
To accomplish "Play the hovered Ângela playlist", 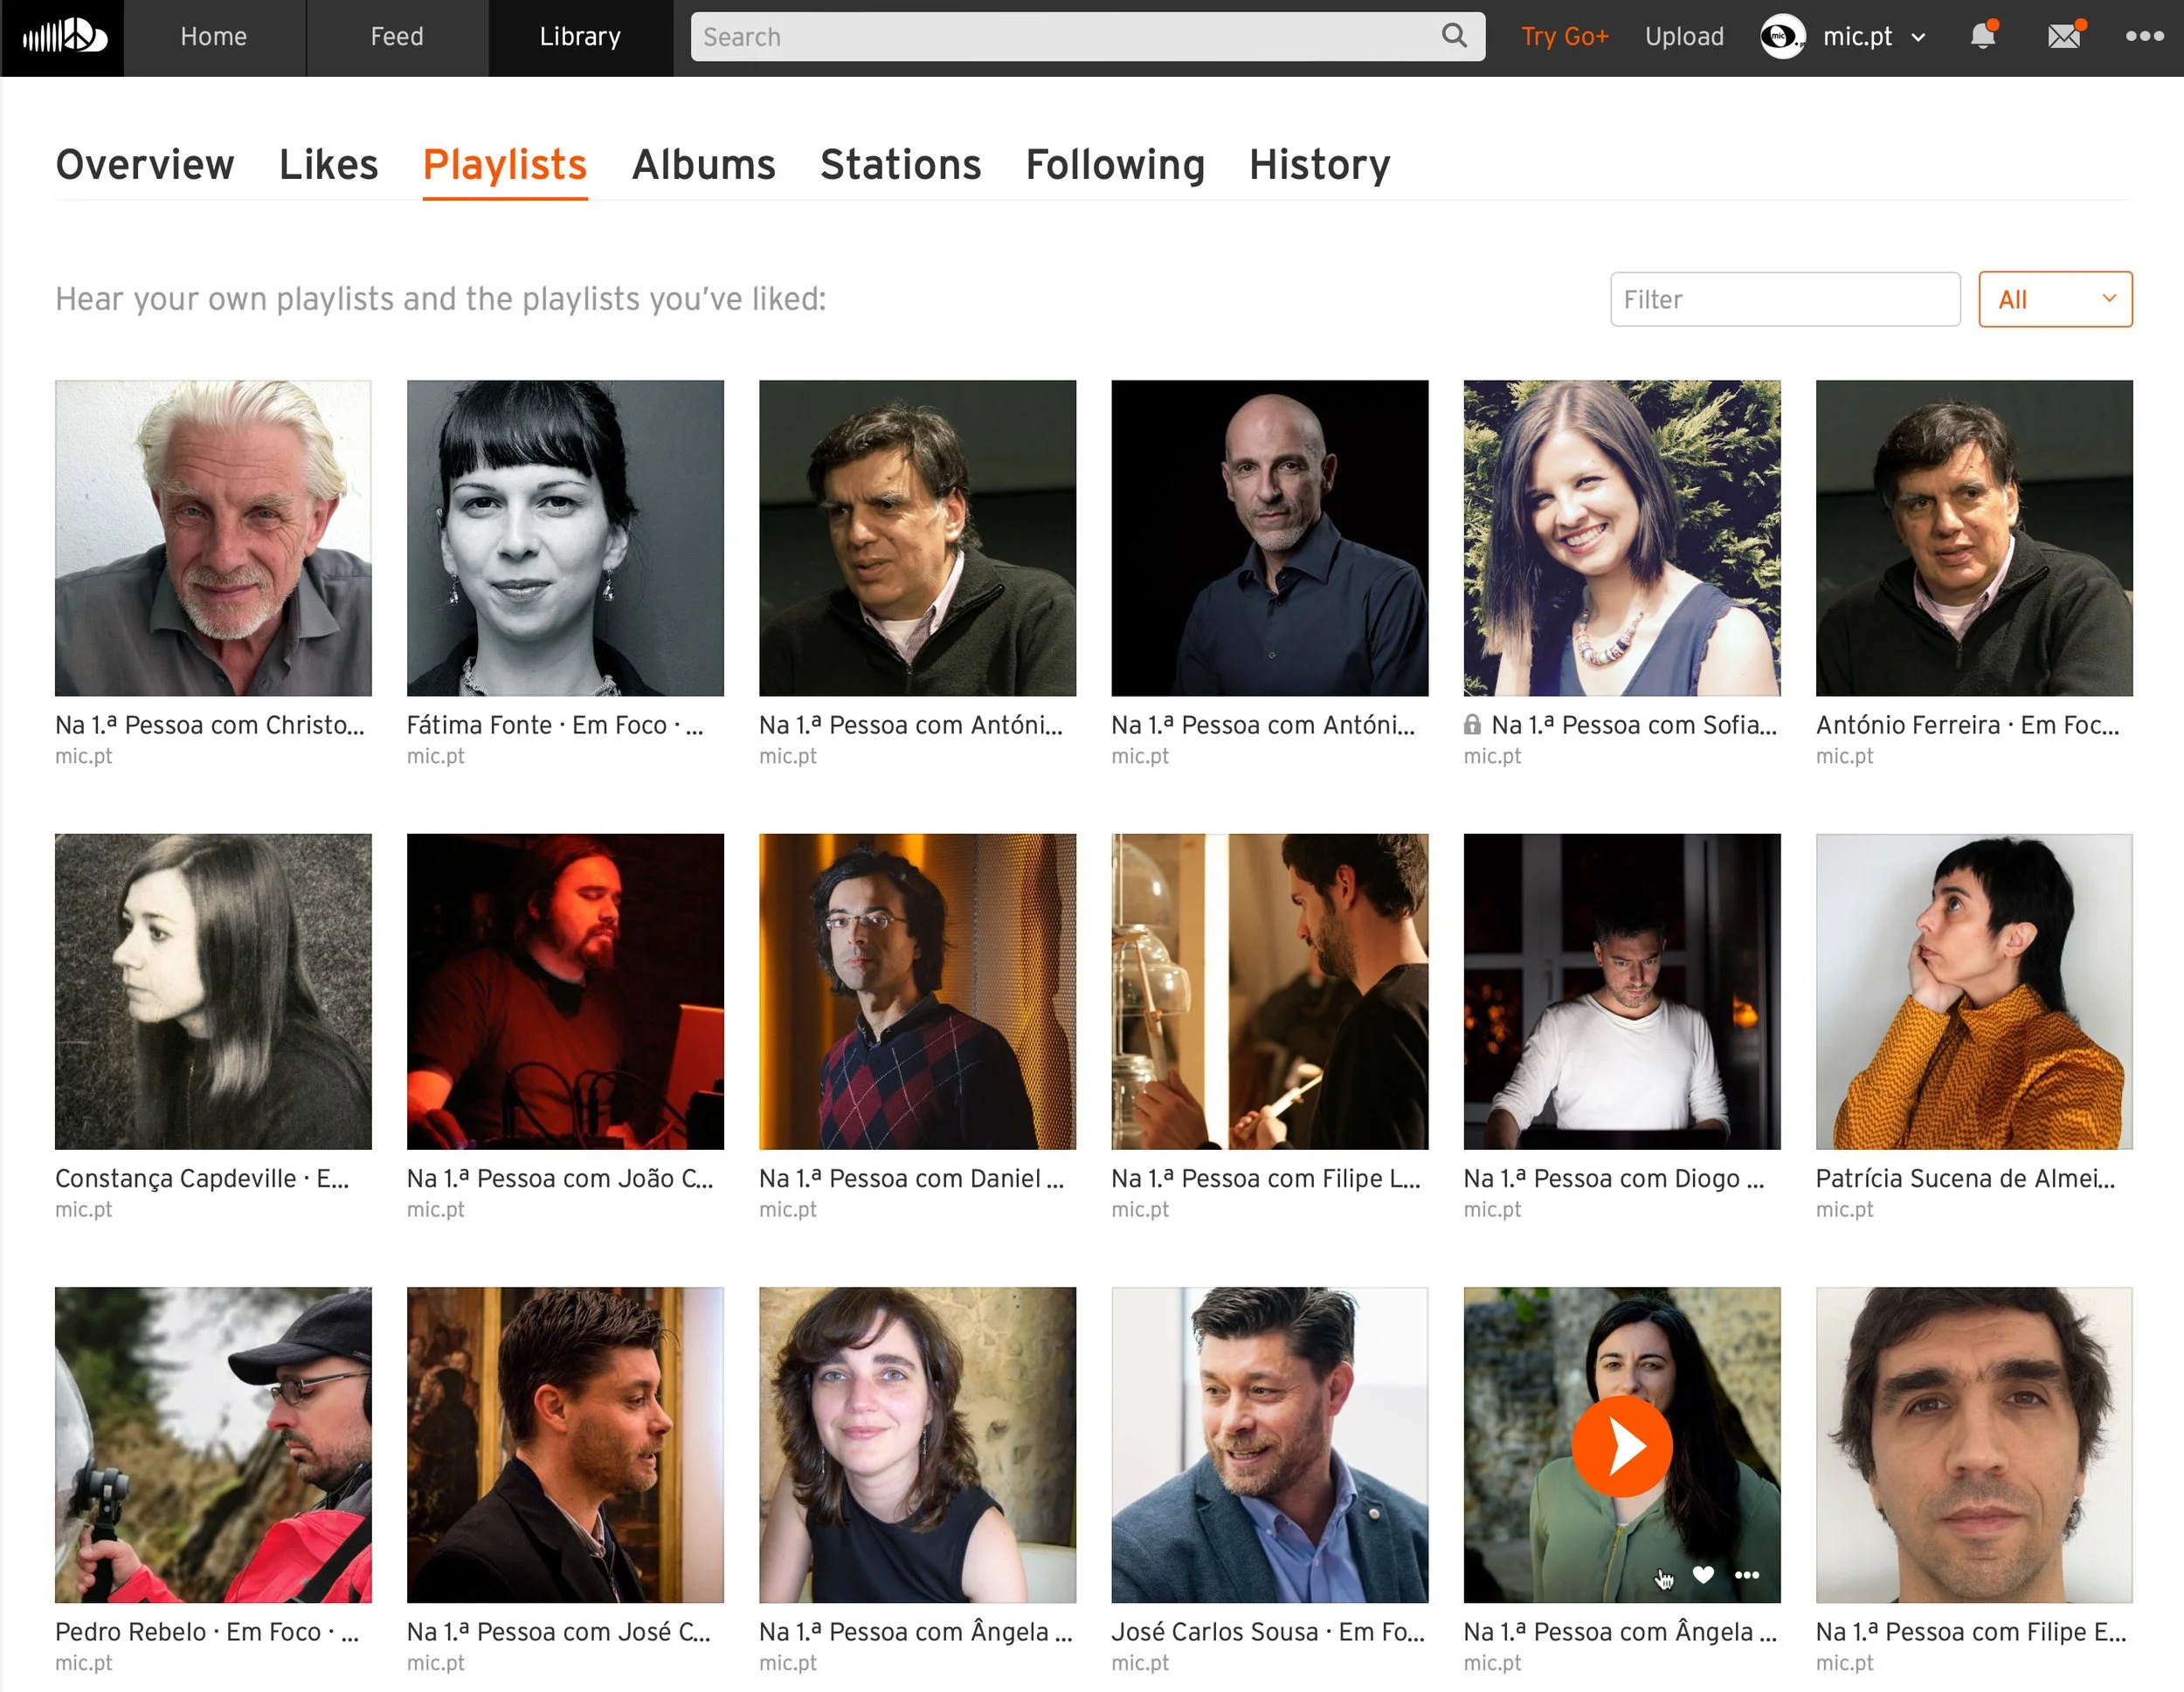I will pos(1621,1445).
